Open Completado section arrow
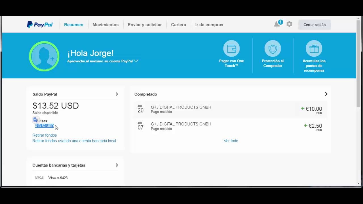 [326, 94]
